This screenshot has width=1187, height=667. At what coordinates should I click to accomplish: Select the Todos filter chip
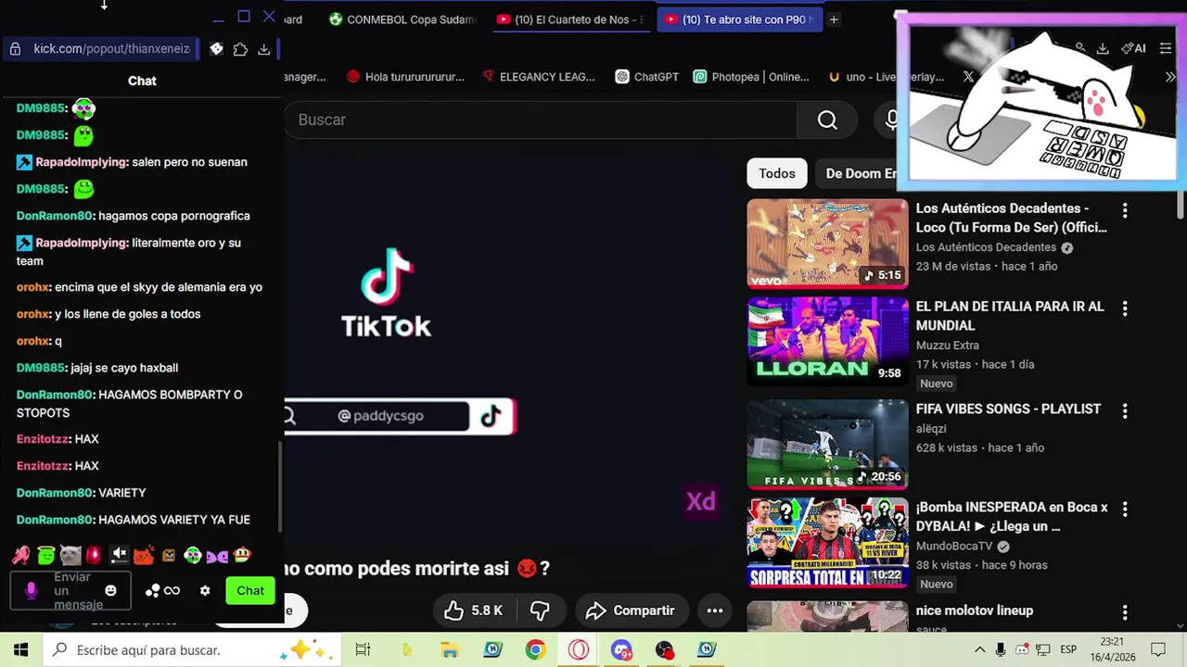777,173
